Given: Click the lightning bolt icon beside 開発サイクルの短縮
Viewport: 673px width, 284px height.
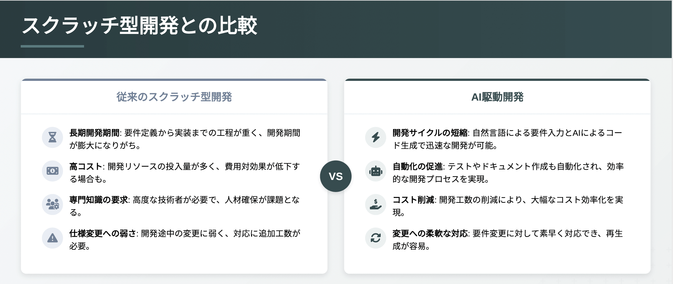Looking at the screenshot, I should 376,137.
